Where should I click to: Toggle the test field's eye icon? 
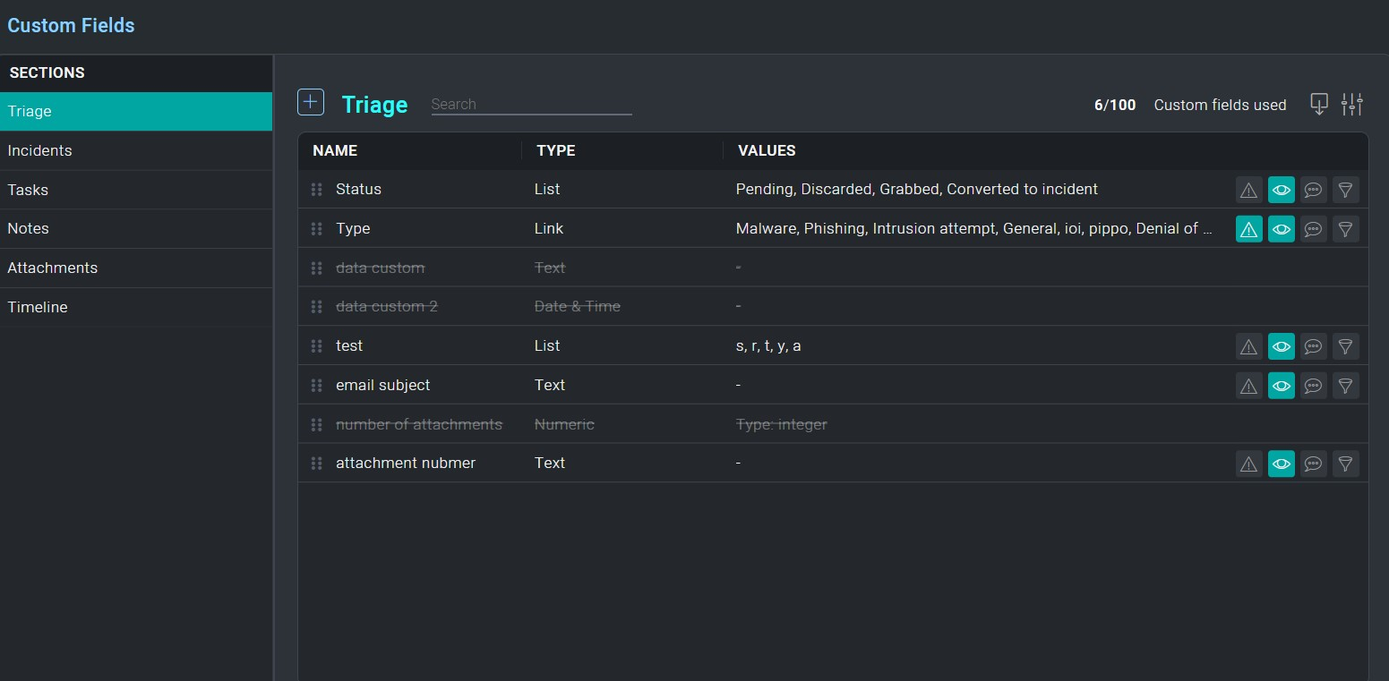(1281, 346)
